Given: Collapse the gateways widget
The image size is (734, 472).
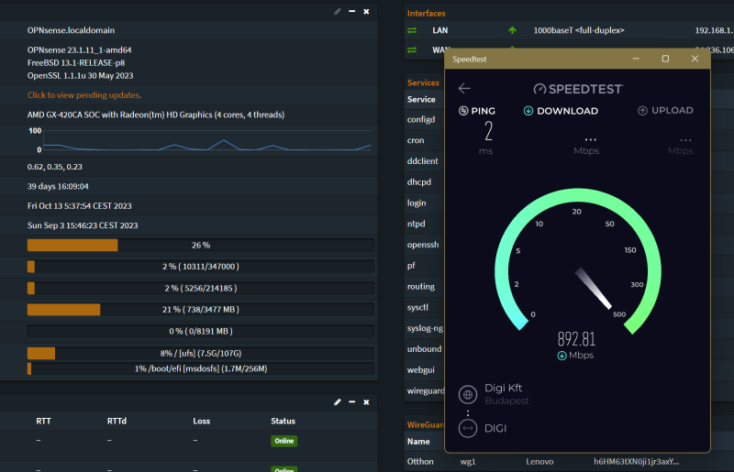Looking at the screenshot, I should tap(352, 401).
